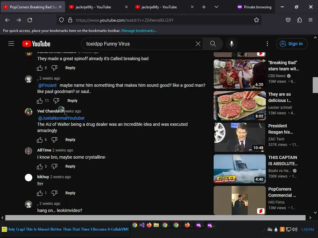318x238 pixels.
Task: Open kikhuy's white profile avatar
Action: coord(29,178)
